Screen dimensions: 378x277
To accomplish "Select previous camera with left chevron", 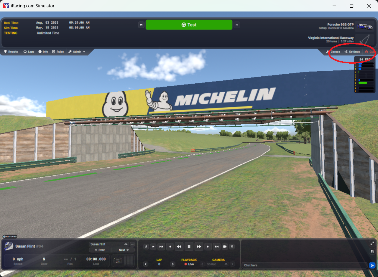I will [x=202, y=264].
